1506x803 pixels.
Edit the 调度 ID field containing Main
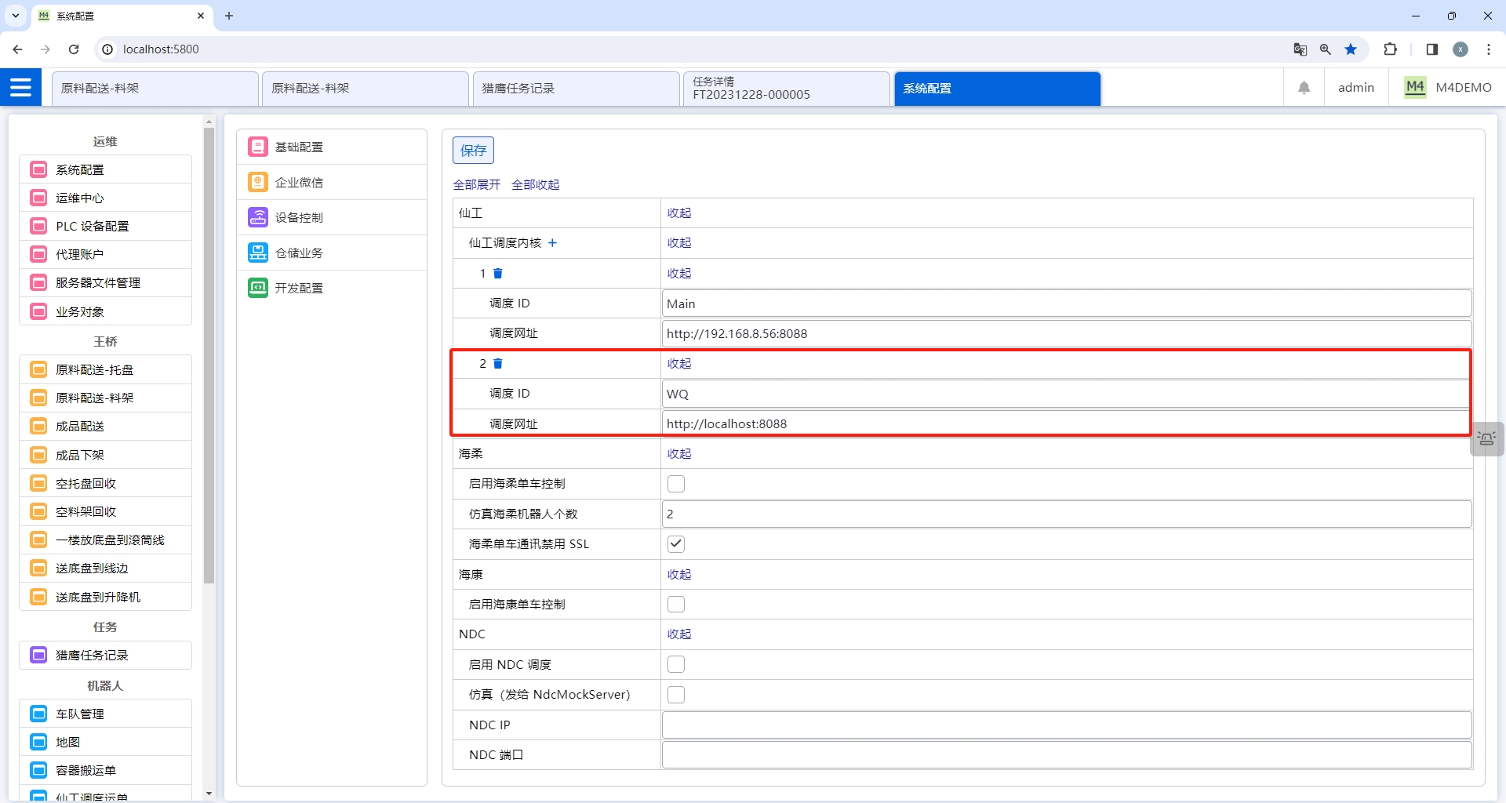(x=1067, y=303)
